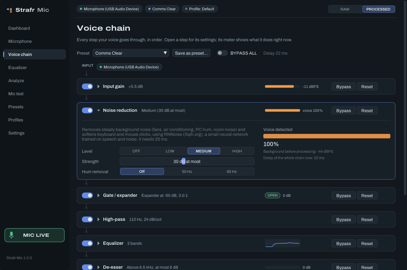Bypass the Input gain step
The width and height of the screenshot is (407, 270).
click(344, 87)
